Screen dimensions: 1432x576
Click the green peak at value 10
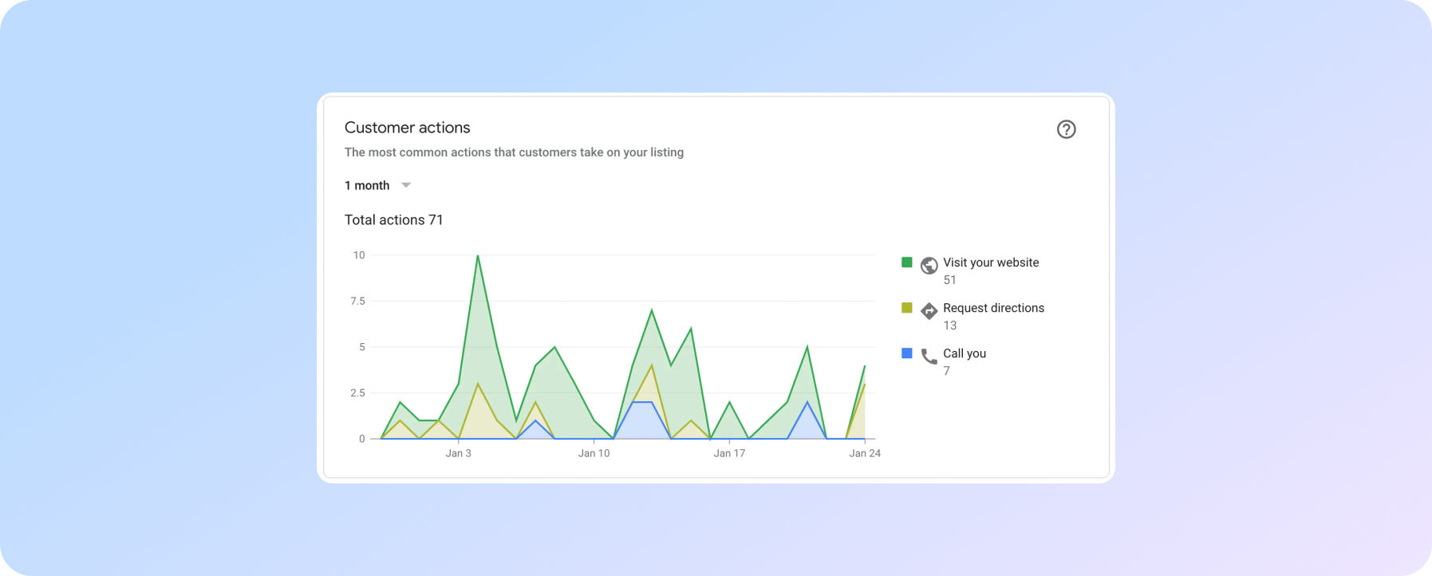coord(477,256)
